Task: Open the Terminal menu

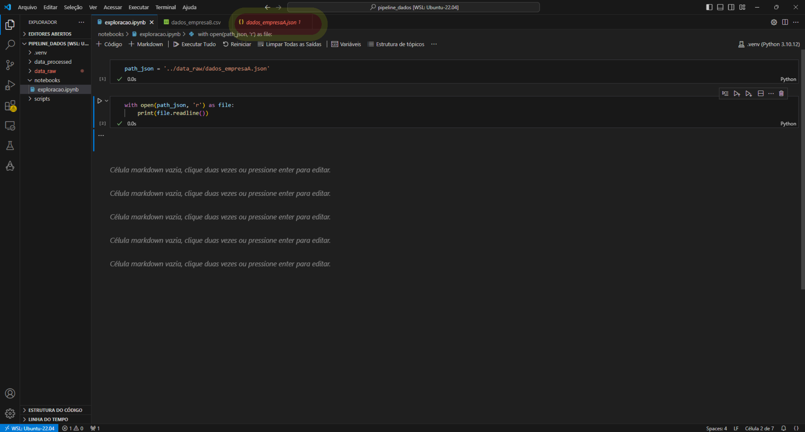Action: tap(166, 7)
